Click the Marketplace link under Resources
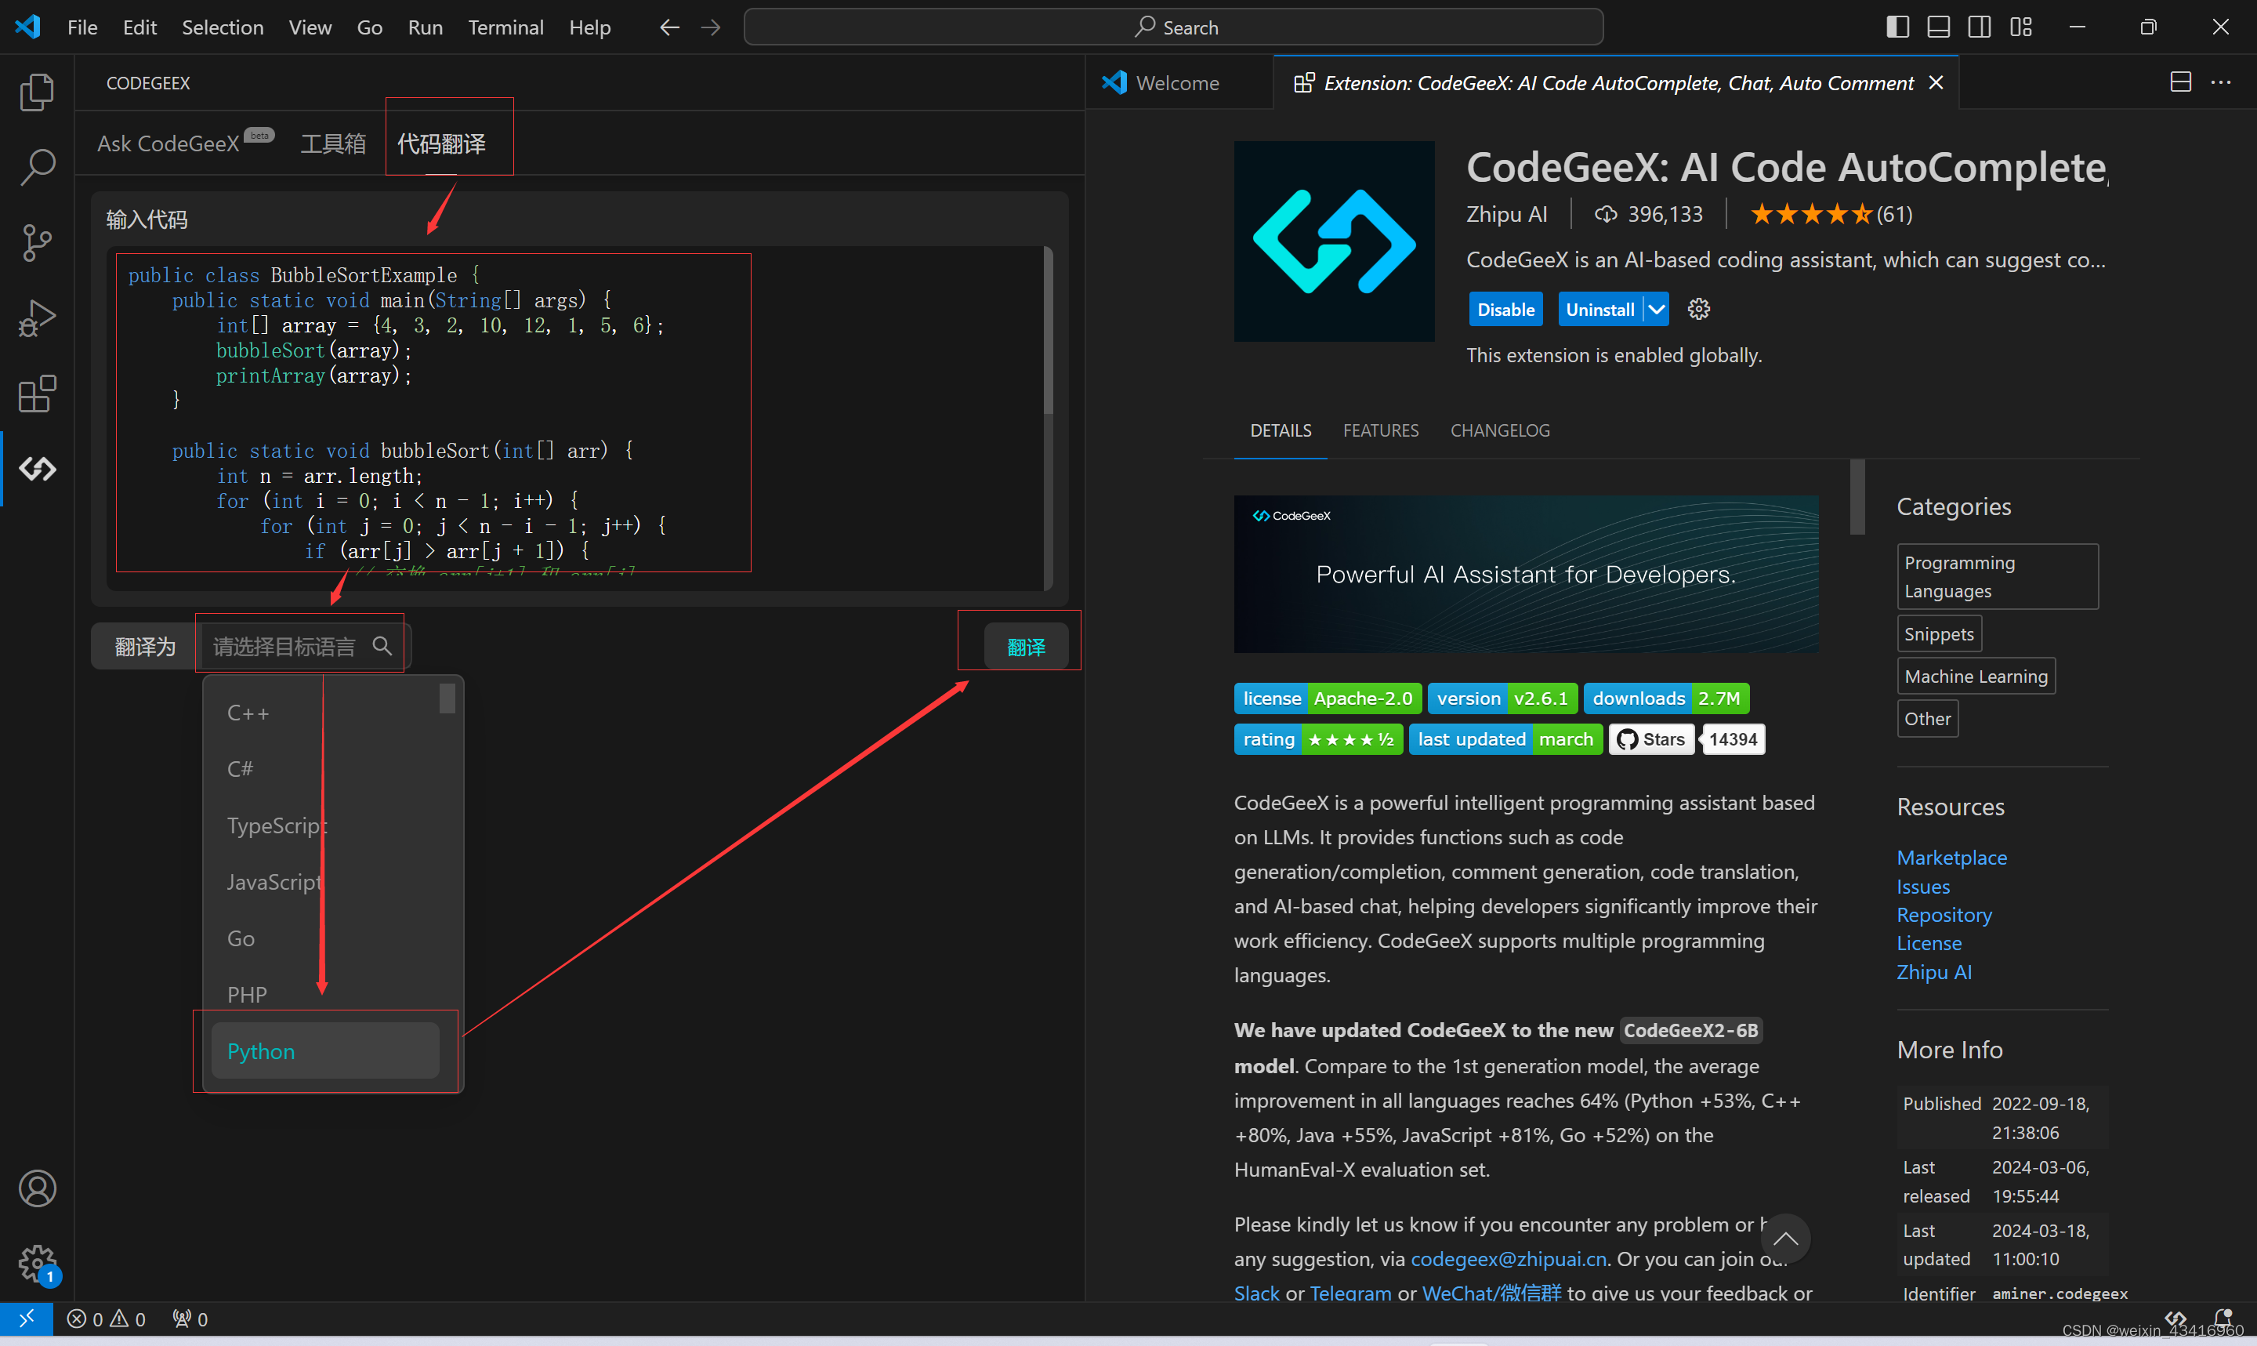Screen dimensions: 2257x1346 (x=1951, y=858)
